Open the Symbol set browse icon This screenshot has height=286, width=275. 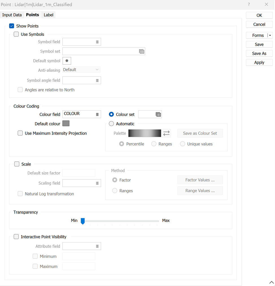(142, 51)
